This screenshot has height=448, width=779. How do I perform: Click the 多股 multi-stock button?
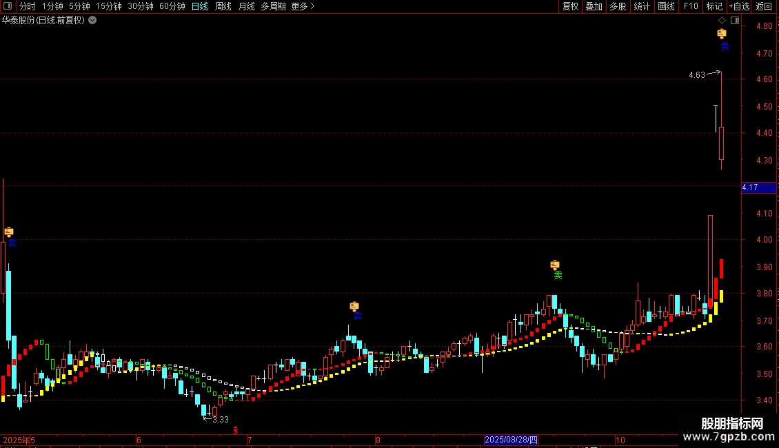click(618, 6)
